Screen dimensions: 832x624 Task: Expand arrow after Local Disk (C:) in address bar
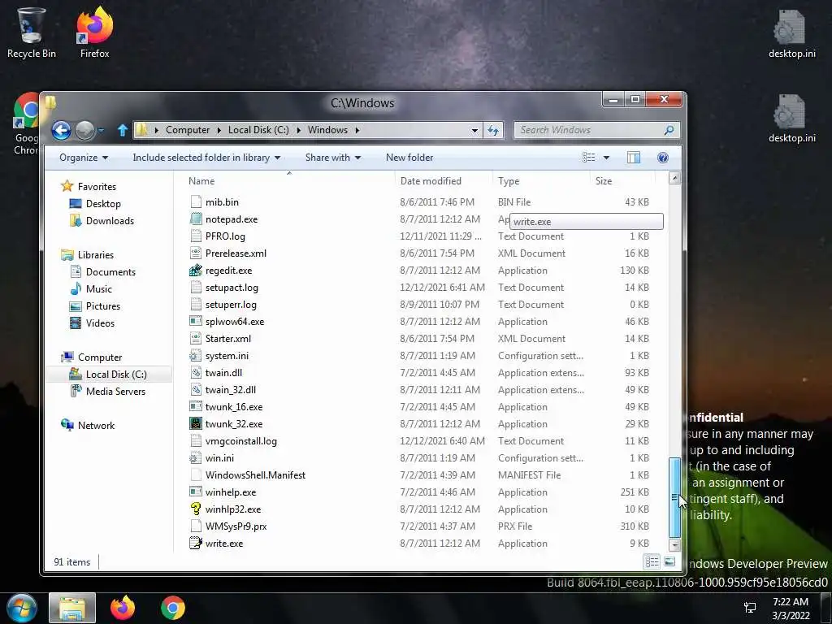click(298, 130)
